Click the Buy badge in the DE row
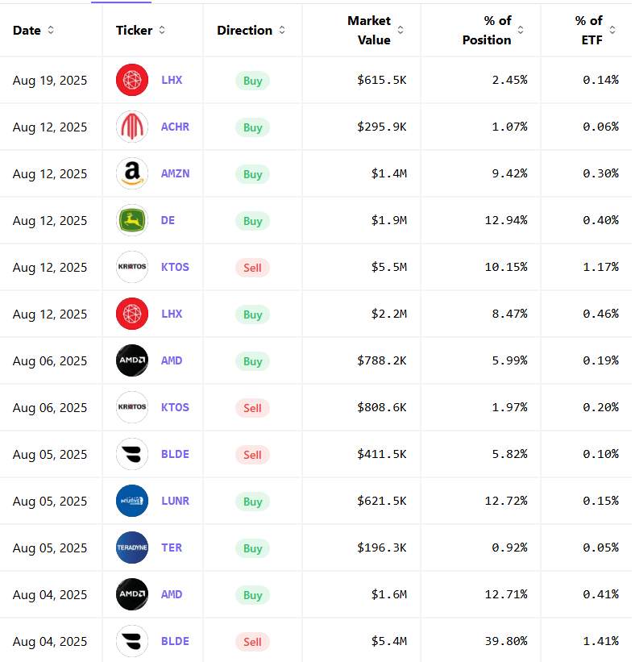The width and height of the screenshot is (635, 662). pyautogui.click(x=252, y=221)
